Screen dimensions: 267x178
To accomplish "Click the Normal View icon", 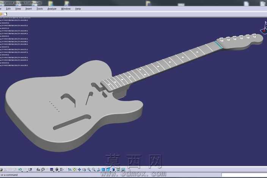I will 99,170.
